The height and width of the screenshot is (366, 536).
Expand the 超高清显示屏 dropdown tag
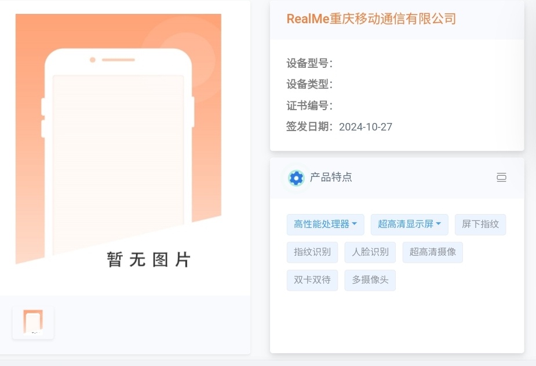409,224
